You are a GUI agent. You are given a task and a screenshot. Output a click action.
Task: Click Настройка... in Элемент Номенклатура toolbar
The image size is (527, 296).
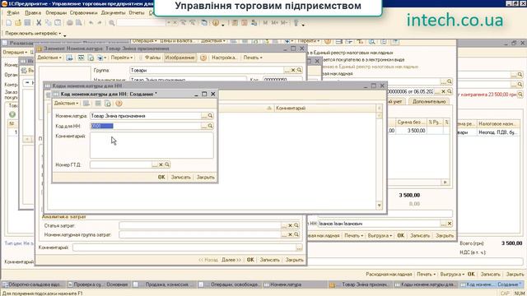click(224, 58)
